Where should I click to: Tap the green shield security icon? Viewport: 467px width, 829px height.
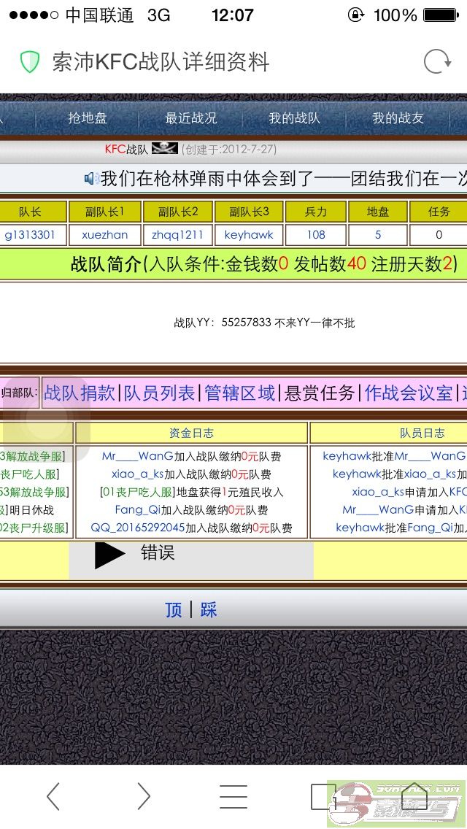coord(29,62)
